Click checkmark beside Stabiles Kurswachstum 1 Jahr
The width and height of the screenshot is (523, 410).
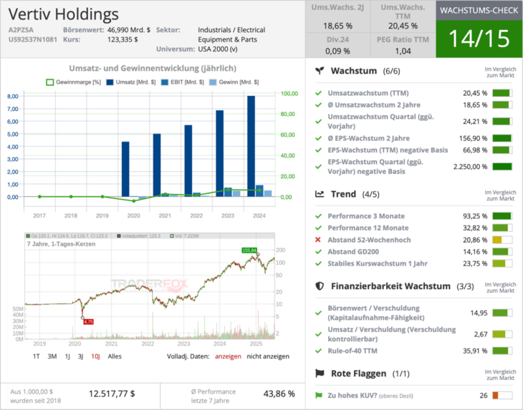[x=319, y=263]
